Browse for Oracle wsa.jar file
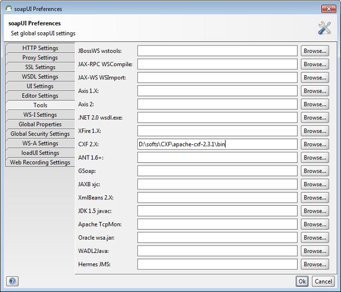The image size is (341, 292). point(315,238)
